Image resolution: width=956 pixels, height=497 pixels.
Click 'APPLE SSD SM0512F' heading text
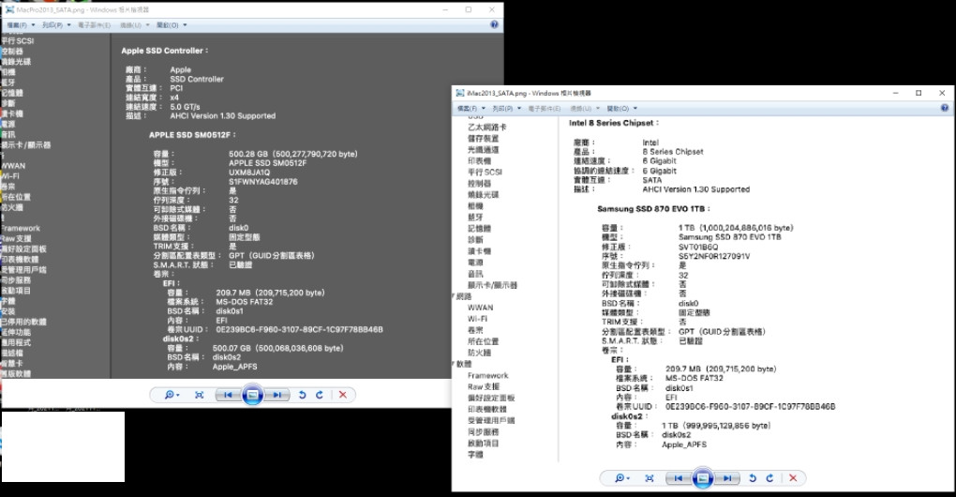tap(192, 135)
